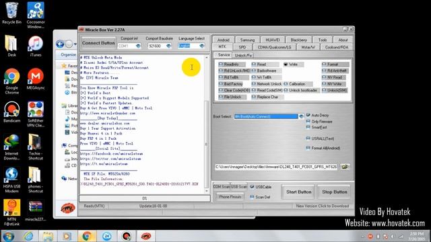This screenshot has width=431, height=242.
Task: Open the Tools tab
Action: pyautogui.click(x=323, y=40)
